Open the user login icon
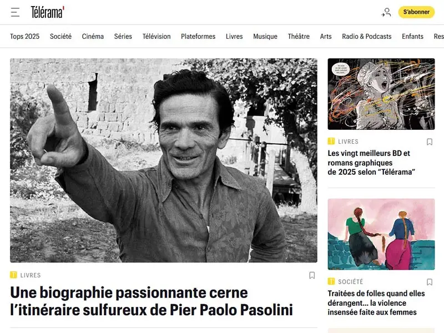The width and height of the screenshot is (444, 333). click(x=386, y=12)
